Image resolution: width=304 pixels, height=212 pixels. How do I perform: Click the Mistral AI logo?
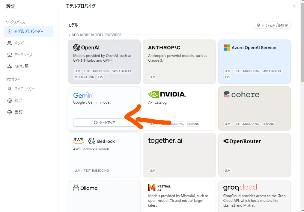[x=159, y=188]
